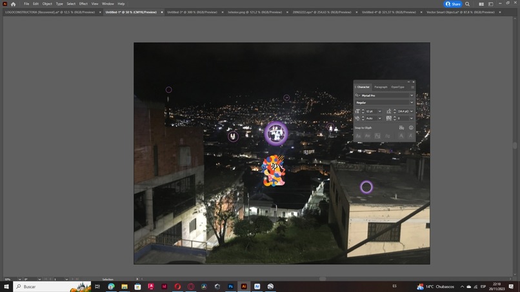Switch to OpenType panel tab
Screen dimensions: 520x292
pyautogui.click(x=397, y=87)
